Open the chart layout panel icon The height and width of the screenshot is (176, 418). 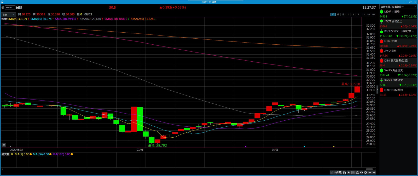(x=353, y=172)
